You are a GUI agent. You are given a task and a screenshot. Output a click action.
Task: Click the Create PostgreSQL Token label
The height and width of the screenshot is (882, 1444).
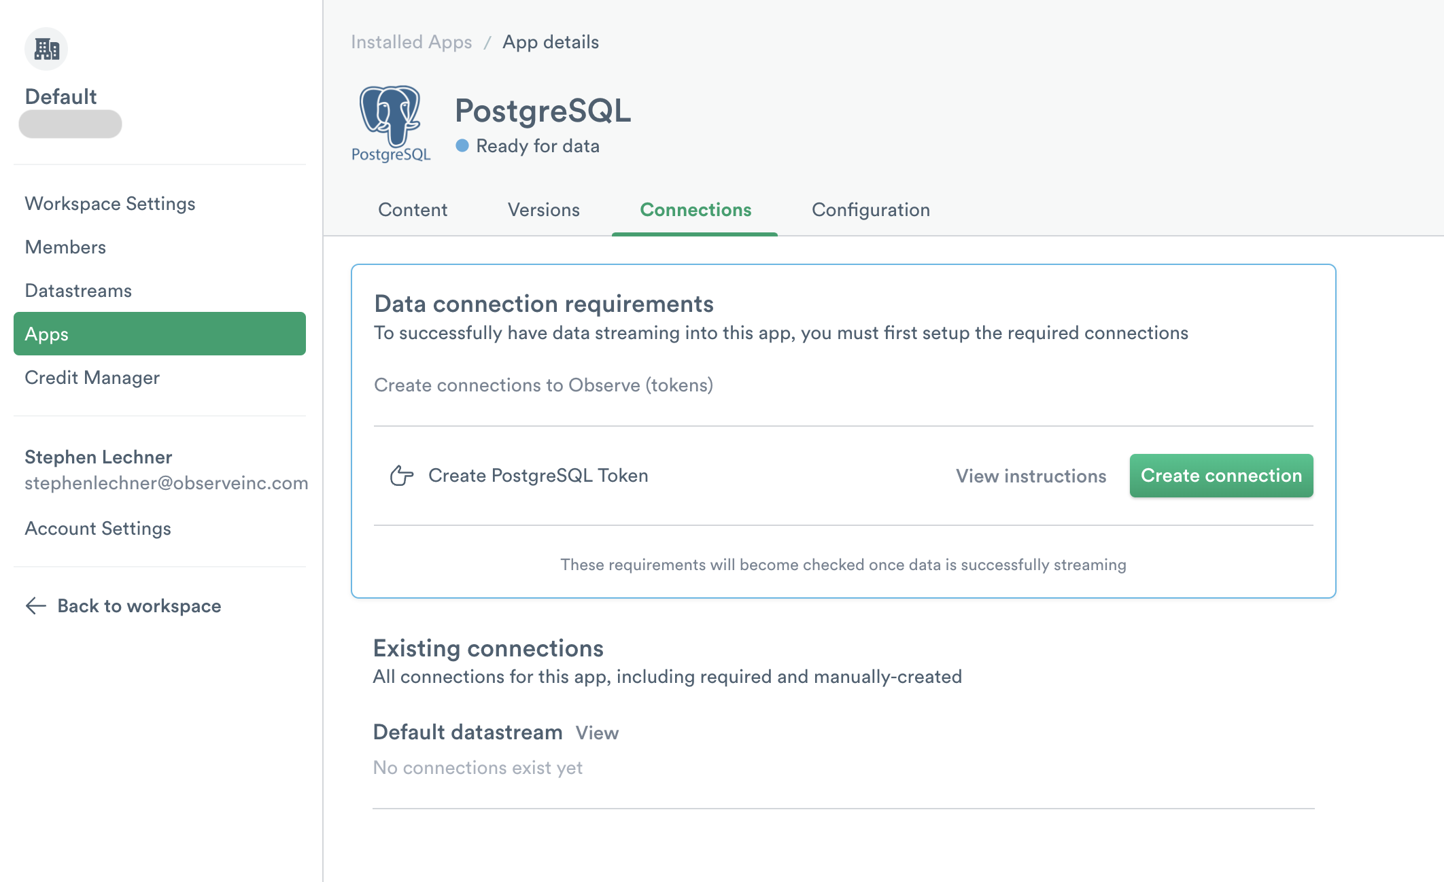coord(538,476)
